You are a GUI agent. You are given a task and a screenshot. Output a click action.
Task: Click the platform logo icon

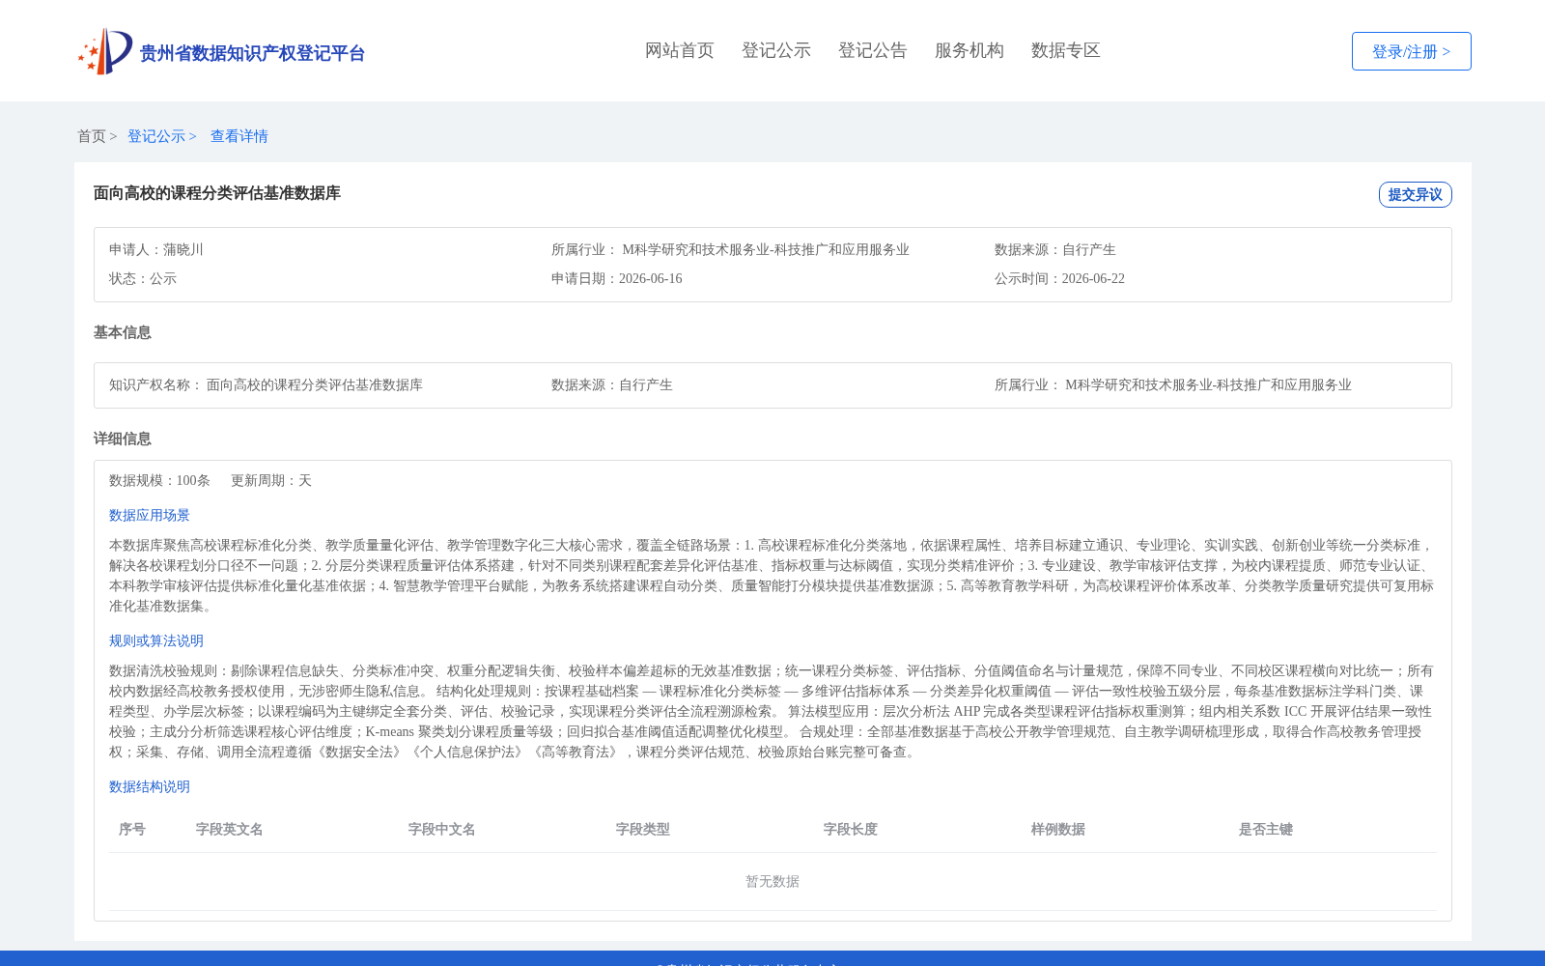[105, 51]
